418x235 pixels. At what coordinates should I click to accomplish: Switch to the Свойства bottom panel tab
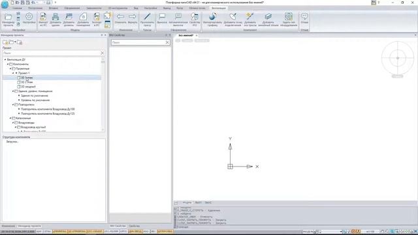pyautogui.click(x=134, y=226)
